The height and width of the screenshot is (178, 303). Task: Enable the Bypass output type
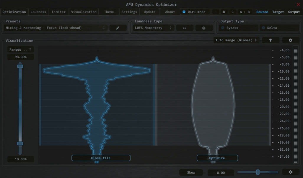pos(238,28)
